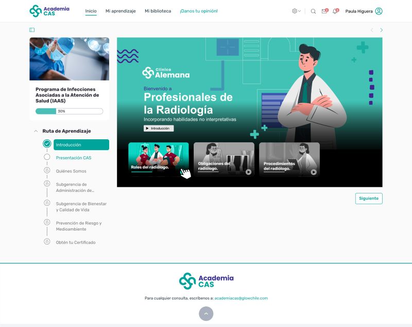The height and width of the screenshot is (327, 412).
Task: Click the Academia CAS header logo
Action: [49, 11]
